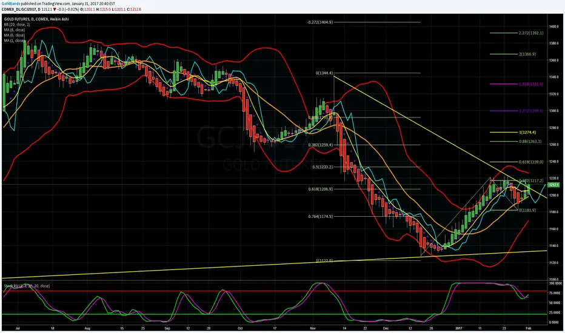The width and height of the screenshot is (565, 333).
Task: Click the magenta 1.618(1331.6) extension label
Action: [531, 84]
